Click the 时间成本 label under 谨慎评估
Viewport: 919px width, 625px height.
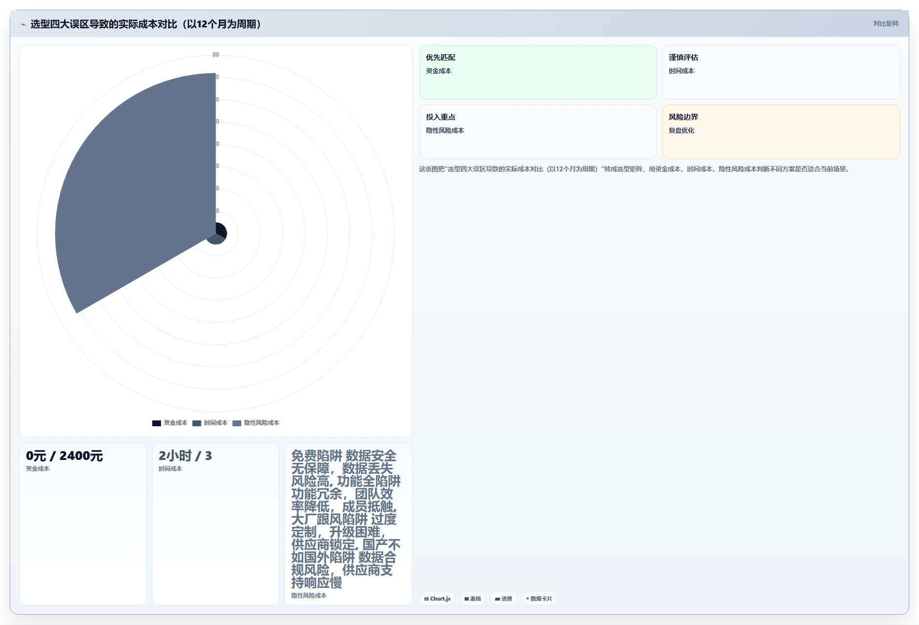(681, 71)
